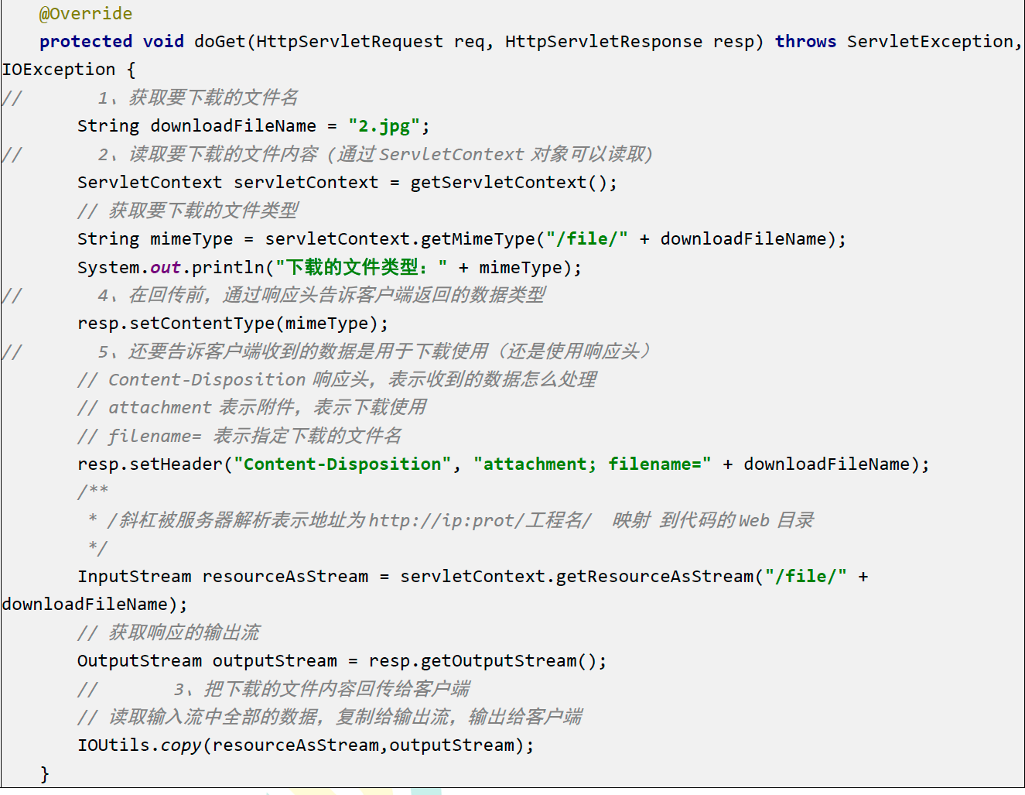Click the System.out.println statement

coord(330,268)
